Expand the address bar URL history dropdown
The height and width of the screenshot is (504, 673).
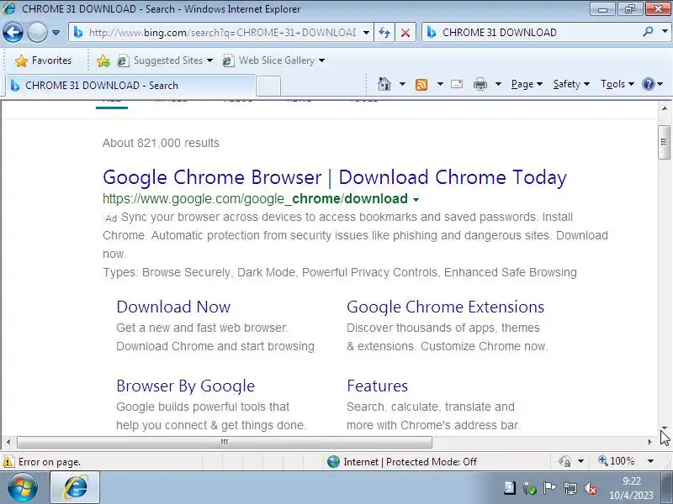click(x=366, y=33)
